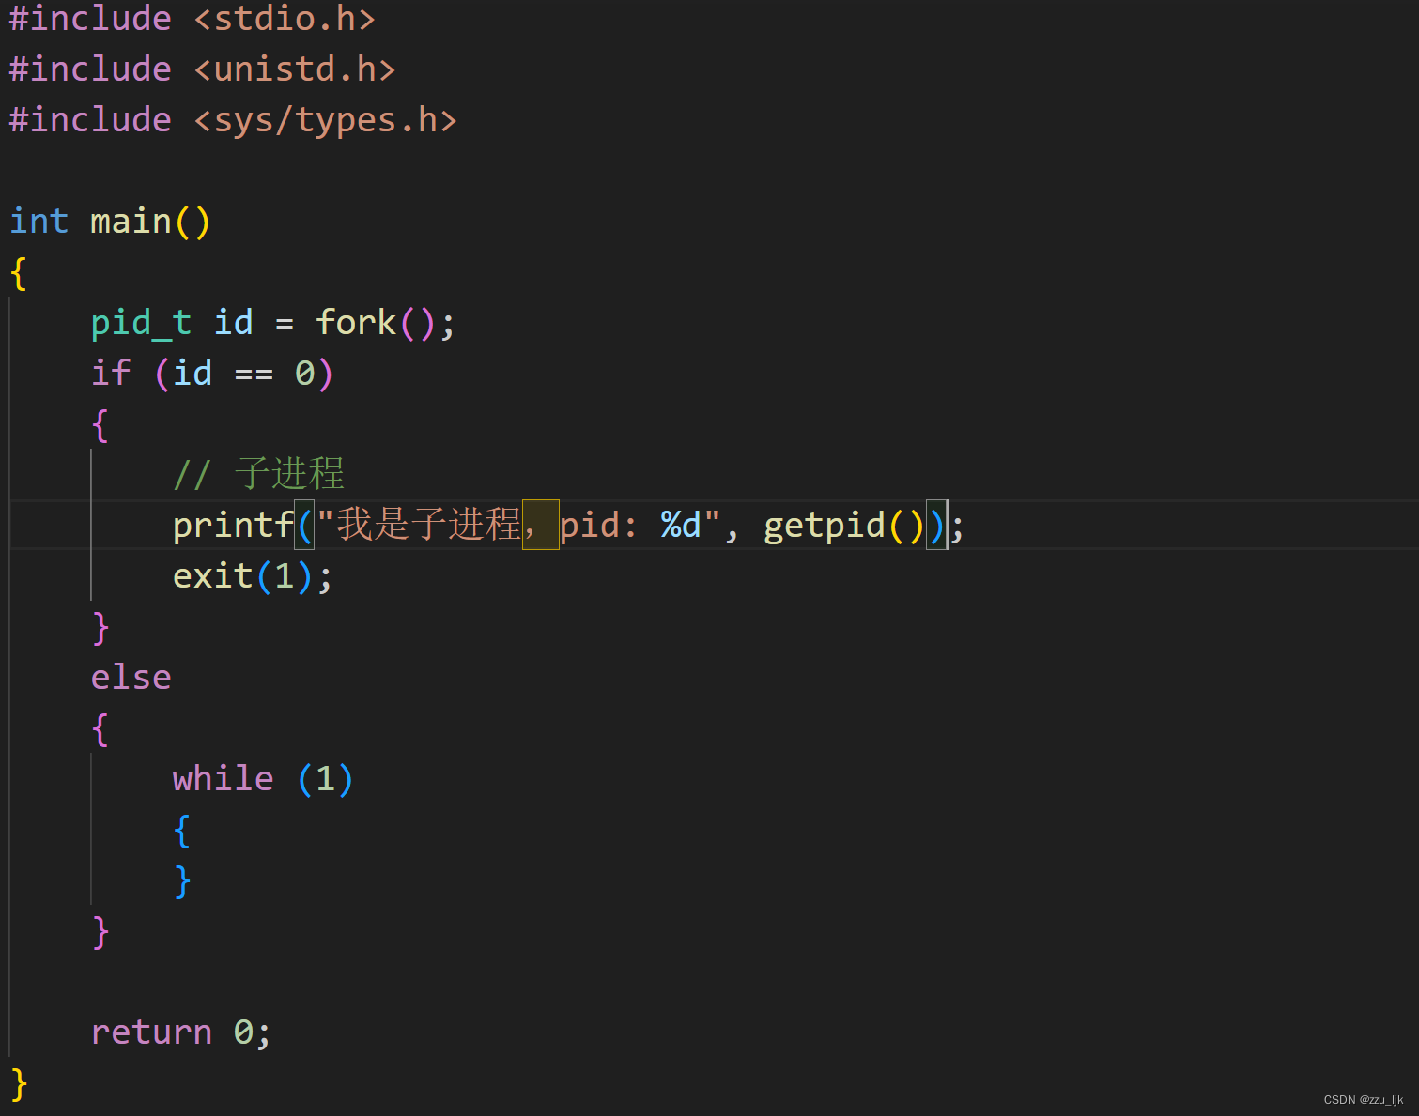Image resolution: width=1419 pixels, height=1116 pixels.
Task: Click the 'pid_t' type name
Action: (141, 323)
